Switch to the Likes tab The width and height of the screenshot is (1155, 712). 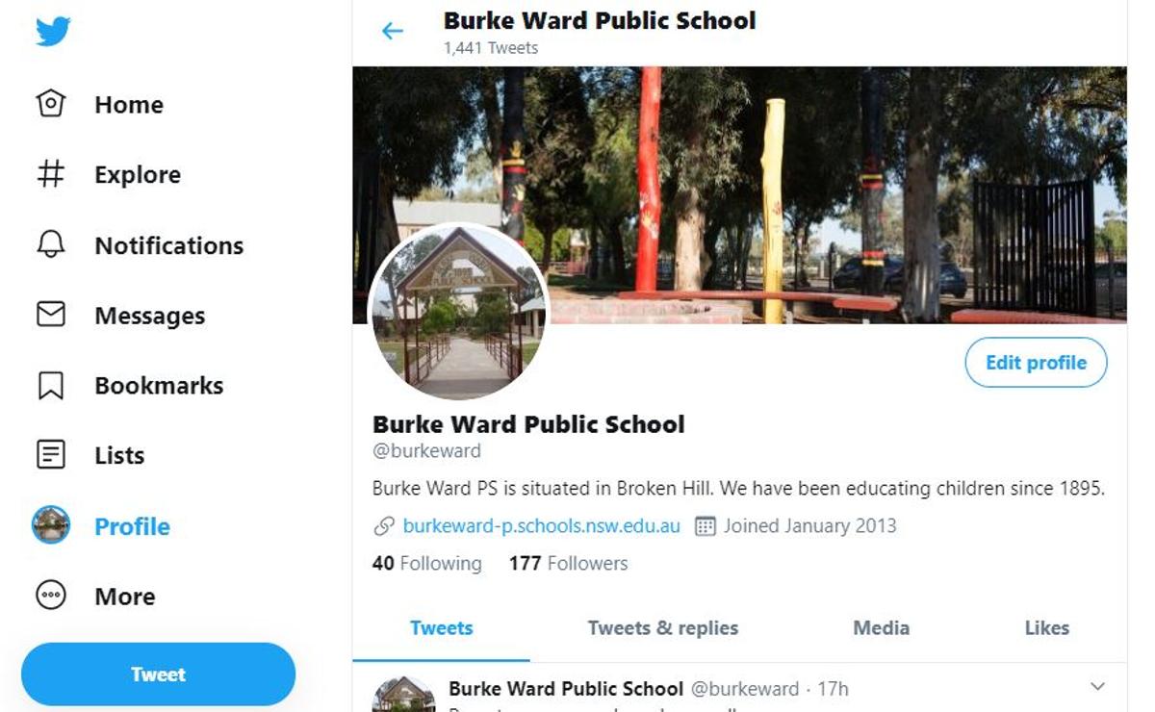coord(1046,628)
